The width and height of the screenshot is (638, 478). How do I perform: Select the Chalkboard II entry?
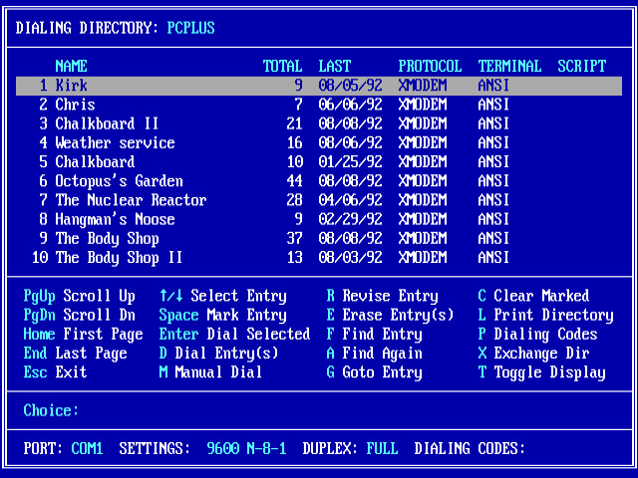tap(319, 123)
